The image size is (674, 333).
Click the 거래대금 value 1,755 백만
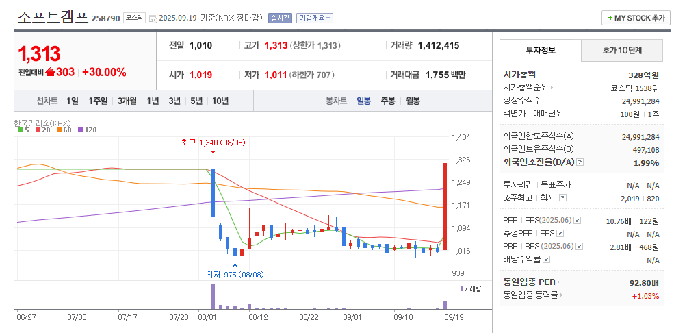445,75
